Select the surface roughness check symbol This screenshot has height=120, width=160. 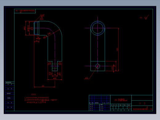click(x=146, y=17)
